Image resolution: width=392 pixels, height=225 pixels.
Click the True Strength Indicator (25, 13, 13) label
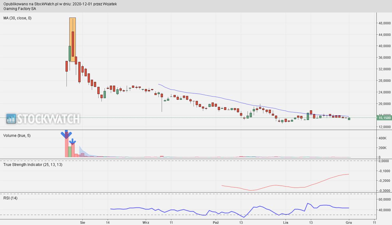pos(33,165)
